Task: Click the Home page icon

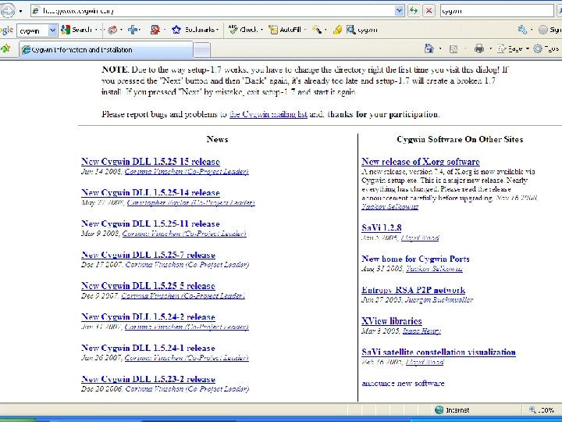Action: pyautogui.click(x=429, y=48)
